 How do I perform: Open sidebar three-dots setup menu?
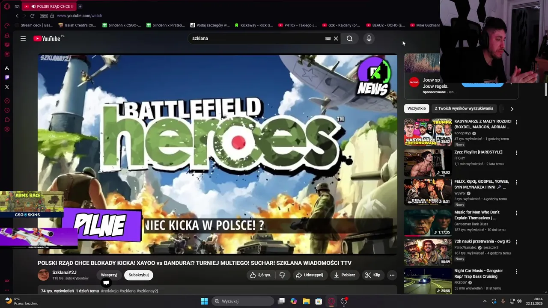pyautogui.click(x=7, y=290)
